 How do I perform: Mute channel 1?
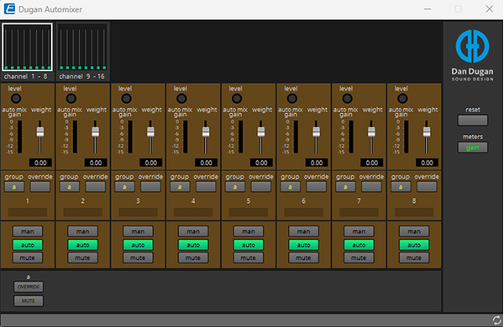(28, 257)
